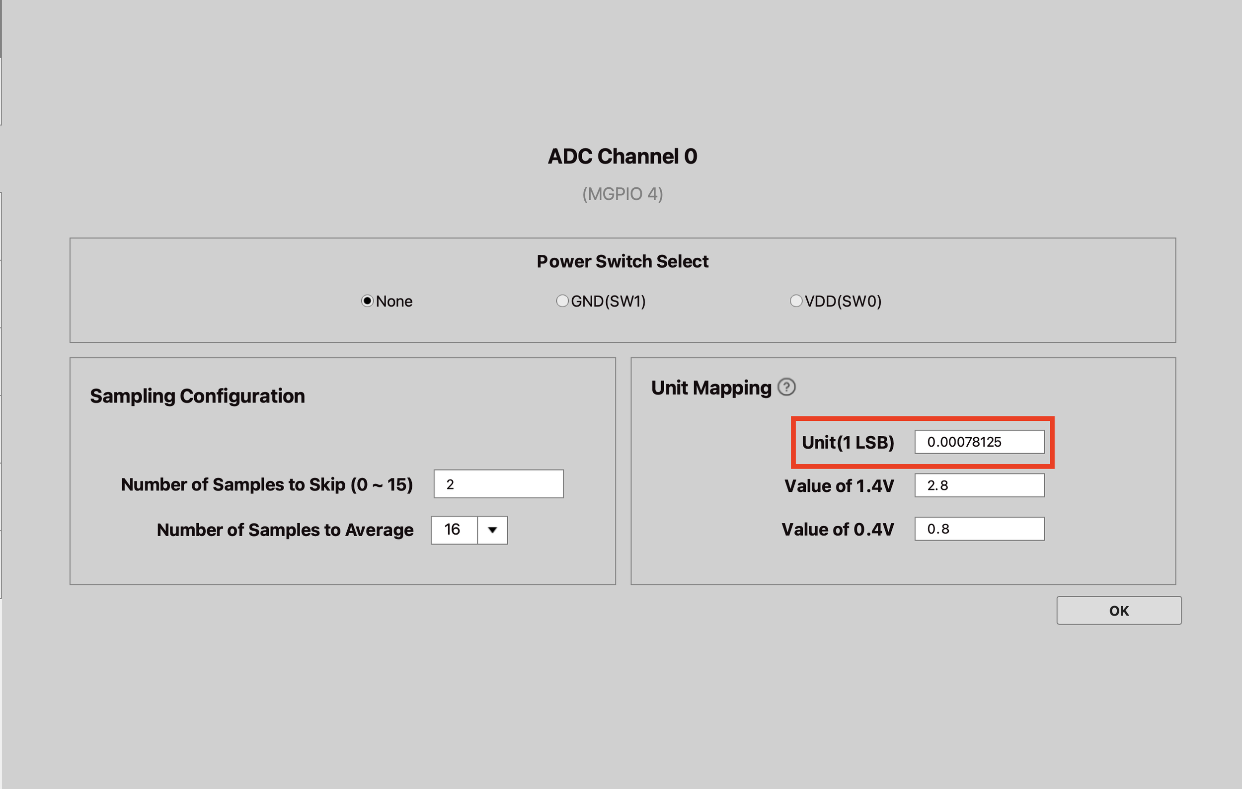Click the Unit Mapping heading text

[x=711, y=388]
